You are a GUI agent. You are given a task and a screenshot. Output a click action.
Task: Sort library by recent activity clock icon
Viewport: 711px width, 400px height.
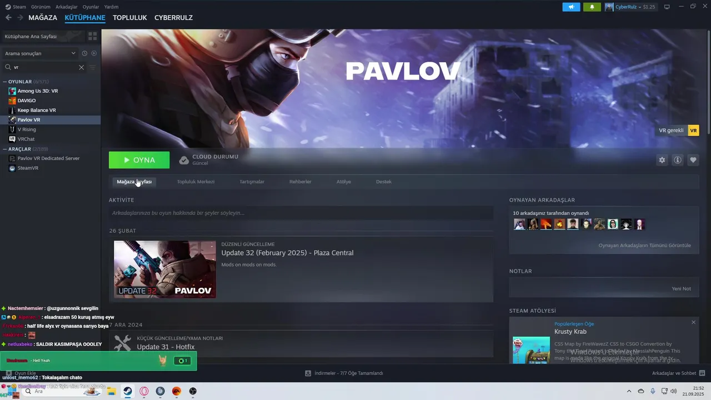pyautogui.click(x=84, y=53)
